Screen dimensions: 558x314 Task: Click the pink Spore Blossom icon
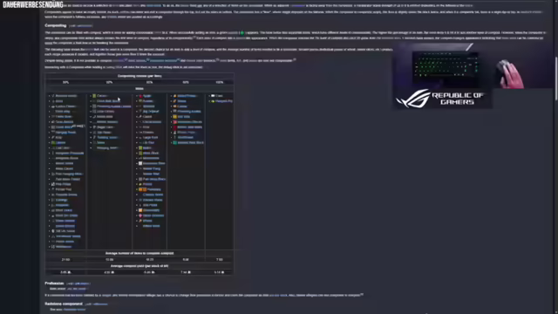(140, 215)
